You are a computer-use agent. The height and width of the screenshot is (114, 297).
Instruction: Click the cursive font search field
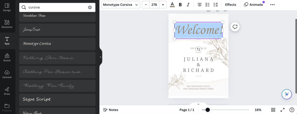pos(57,7)
